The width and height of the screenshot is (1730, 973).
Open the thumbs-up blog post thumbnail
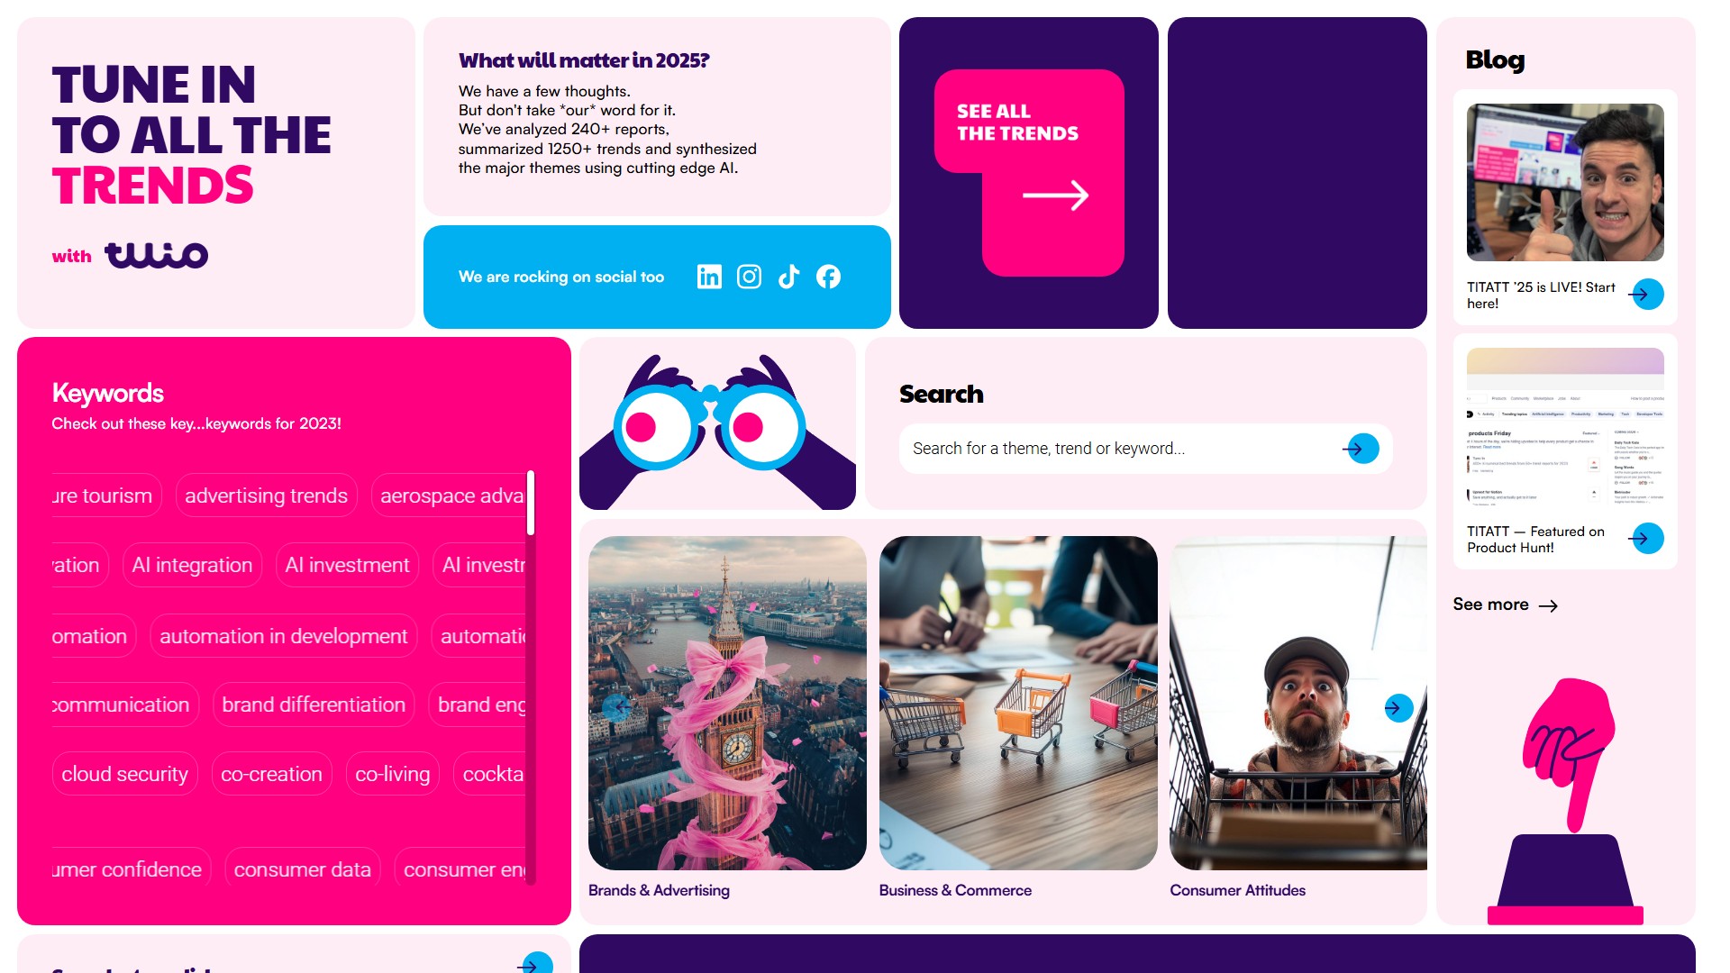point(1565,182)
